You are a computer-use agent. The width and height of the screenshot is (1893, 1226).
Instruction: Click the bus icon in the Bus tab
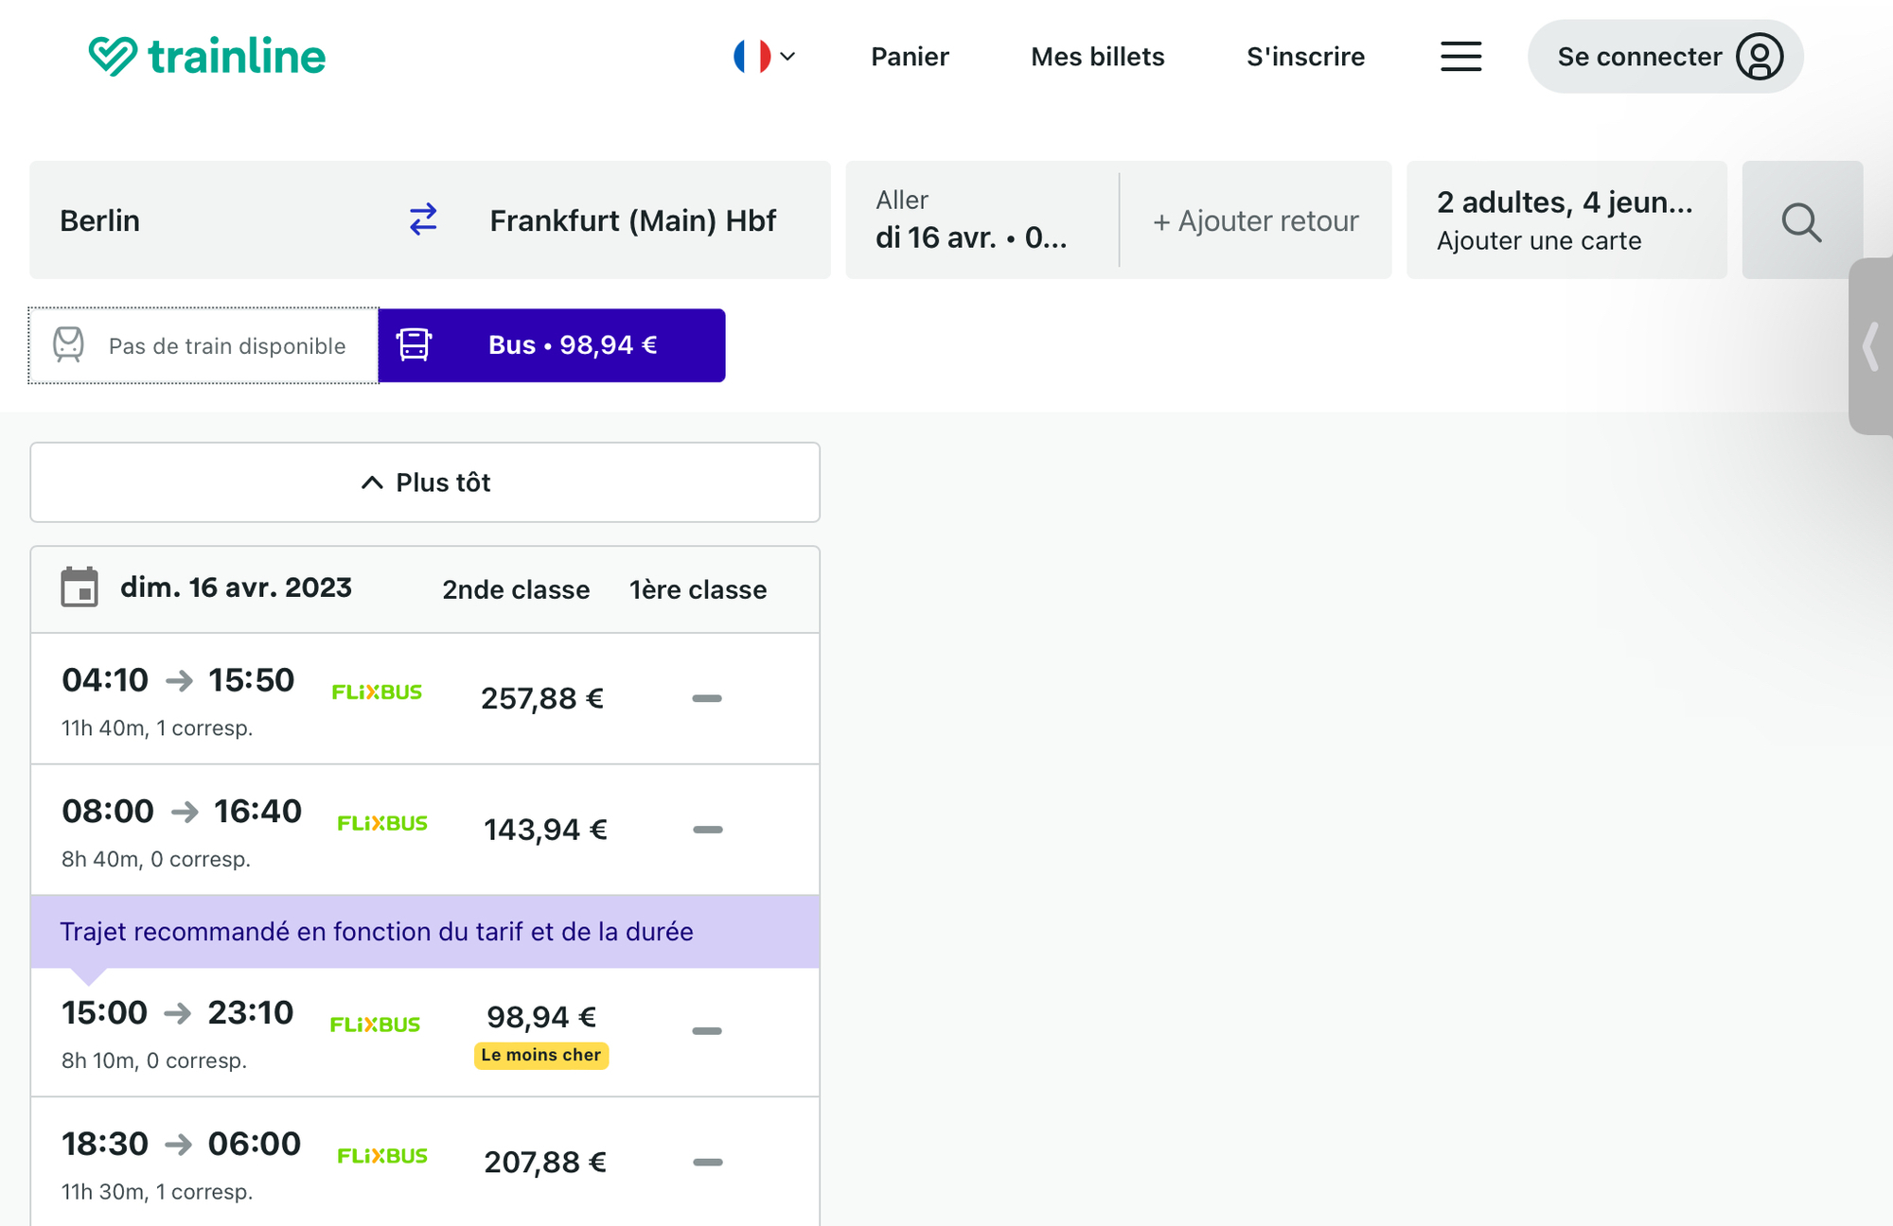pos(414,345)
